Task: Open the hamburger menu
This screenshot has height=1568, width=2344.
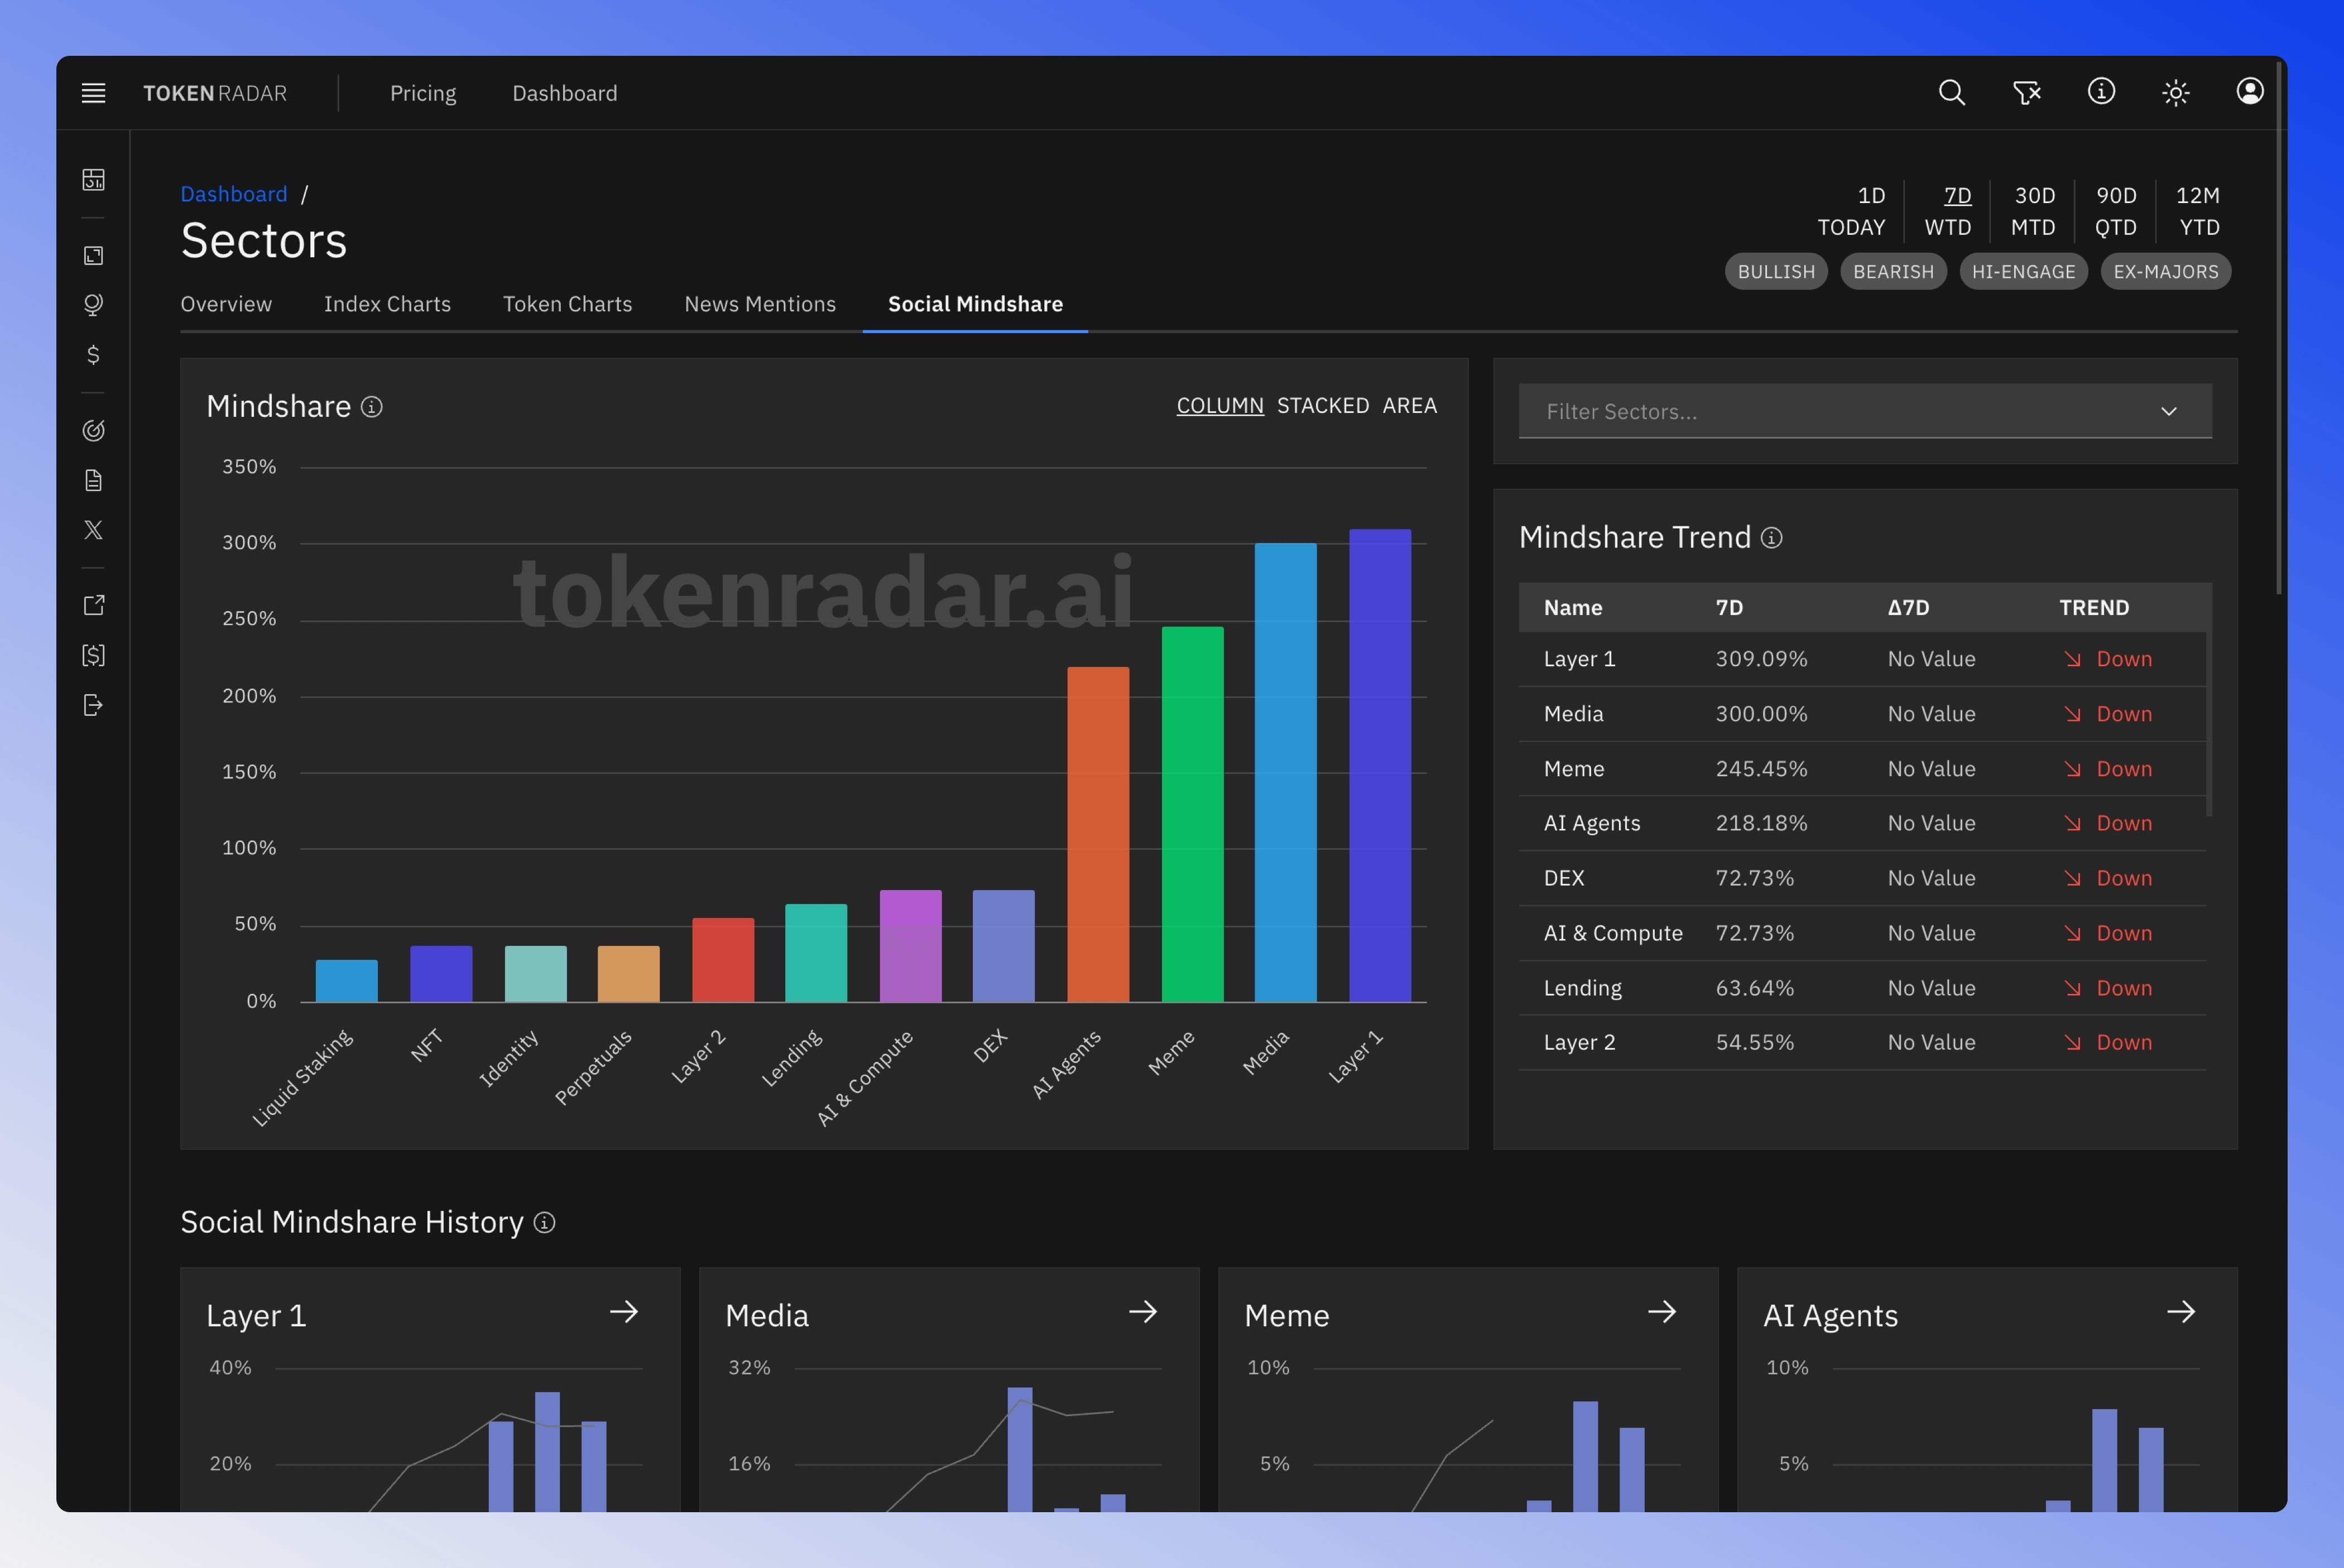Action: (93, 93)
